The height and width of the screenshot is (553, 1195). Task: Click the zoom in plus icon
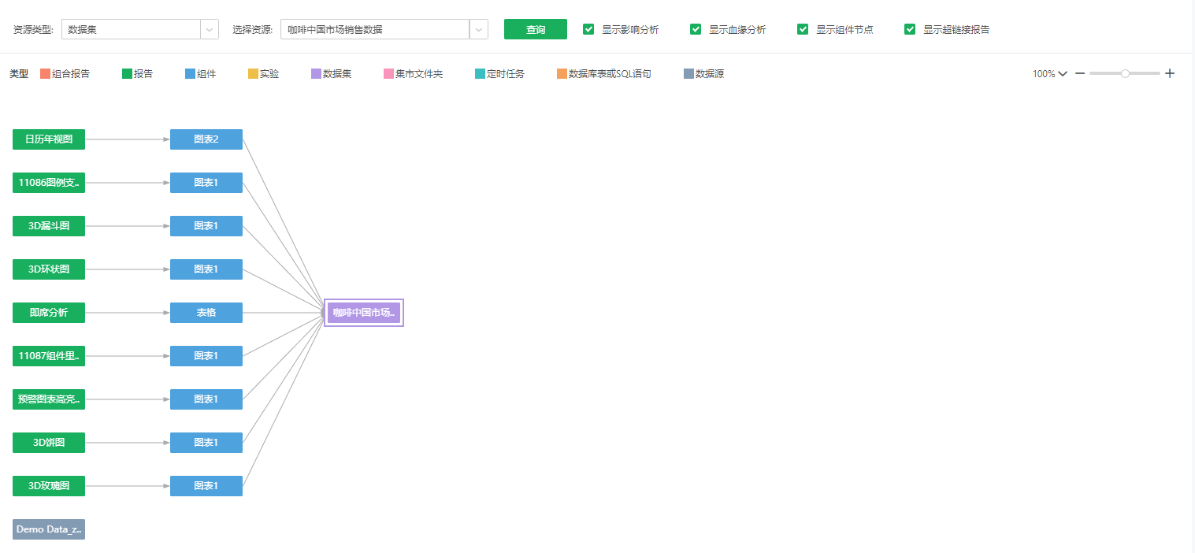tap(1170, 73)
